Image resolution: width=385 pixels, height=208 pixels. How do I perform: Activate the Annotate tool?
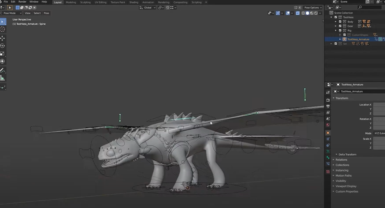3,71
